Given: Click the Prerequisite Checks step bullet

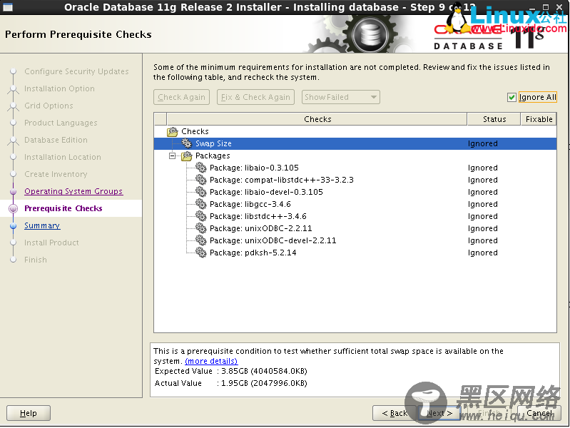Looking at the screenshot, I should click(14, 208).
